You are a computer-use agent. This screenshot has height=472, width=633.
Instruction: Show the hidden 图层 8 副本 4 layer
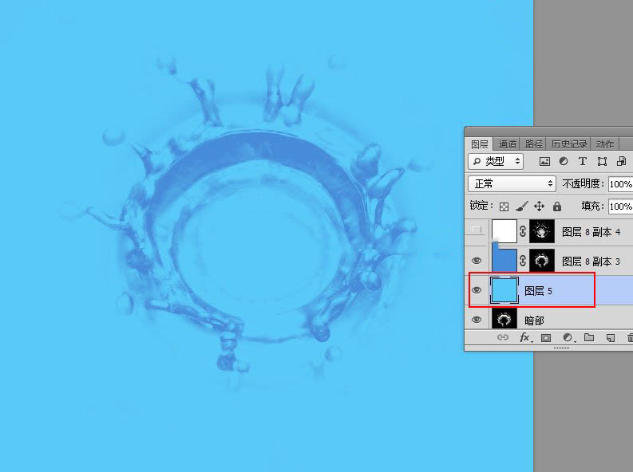tap(477, 230)
